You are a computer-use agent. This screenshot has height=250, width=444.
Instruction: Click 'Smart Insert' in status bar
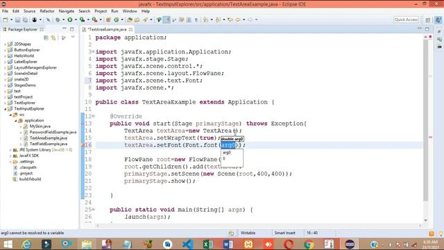pyautogui.click(x=284, y=233)
